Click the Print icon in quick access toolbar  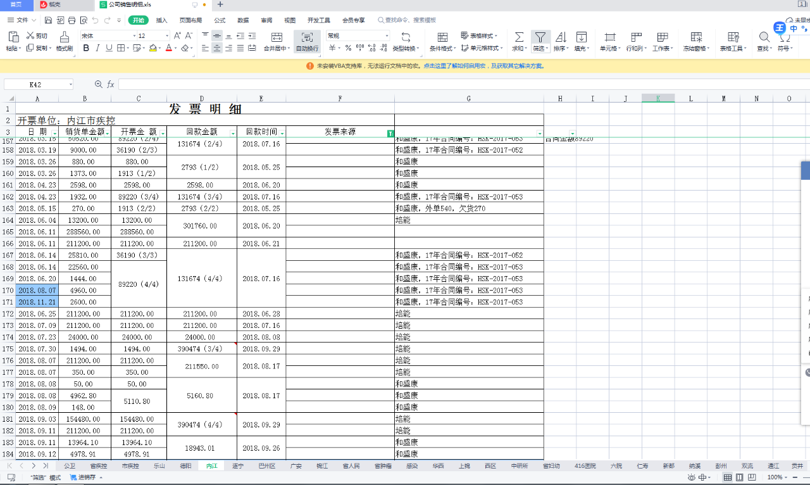click(73, 20)
